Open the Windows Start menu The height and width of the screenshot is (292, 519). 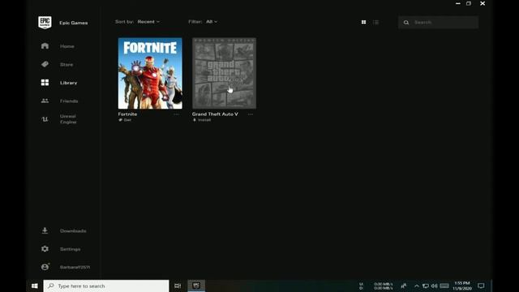pyautogui.click(x=34, y=286)
